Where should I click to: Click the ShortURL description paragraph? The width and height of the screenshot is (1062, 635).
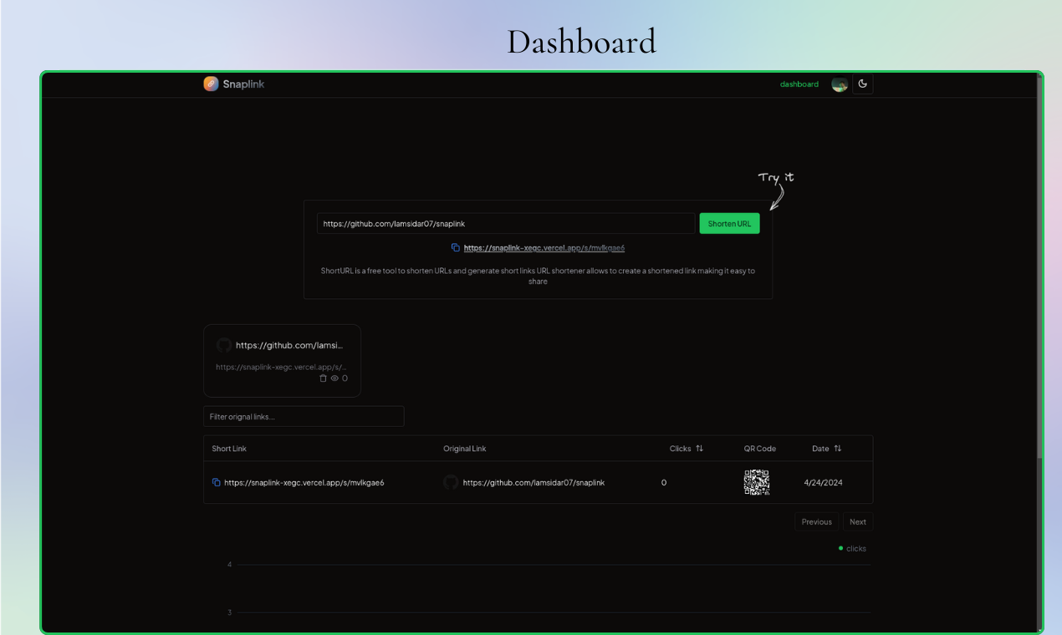coord(538,276)
